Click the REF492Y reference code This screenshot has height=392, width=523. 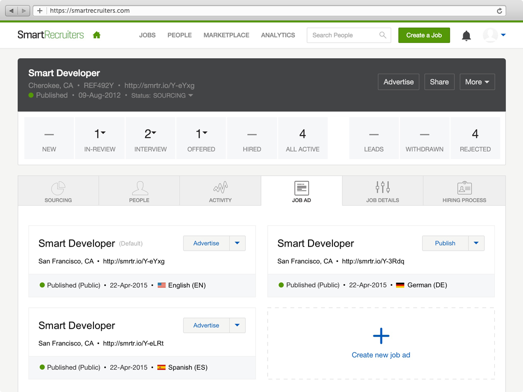click(99, 86)
